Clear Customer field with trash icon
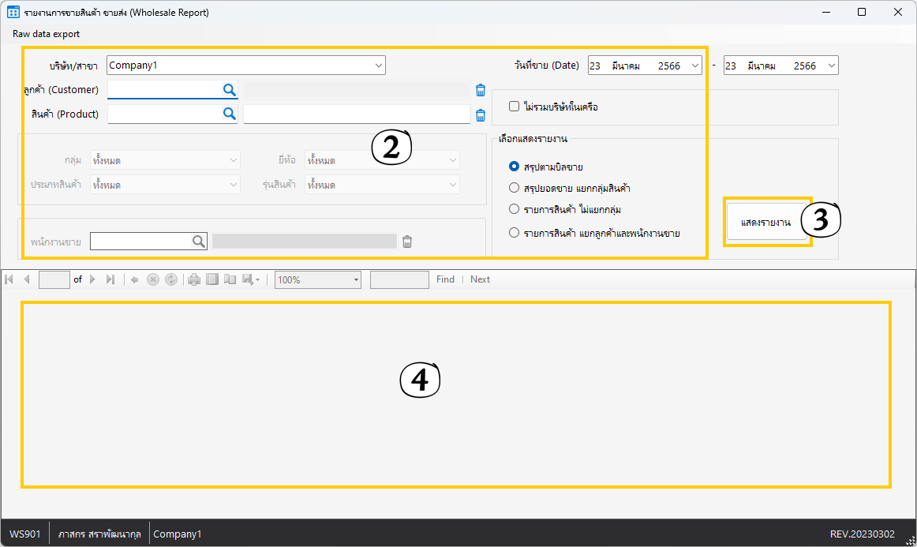Screen dimensions: 917x547 tap(480, 91)
